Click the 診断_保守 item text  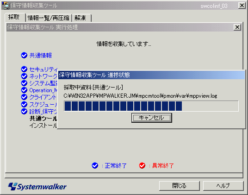(x=43, y=111)
